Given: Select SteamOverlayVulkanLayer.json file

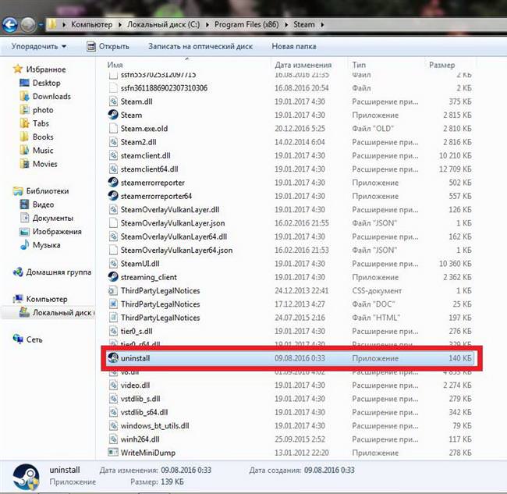Looking at the screenshot, I should 289,223.
